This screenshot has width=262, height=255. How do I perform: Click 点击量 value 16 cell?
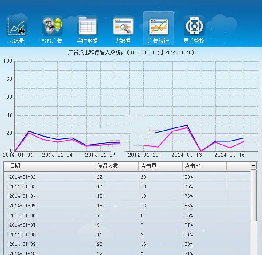[x=143, y=244]
